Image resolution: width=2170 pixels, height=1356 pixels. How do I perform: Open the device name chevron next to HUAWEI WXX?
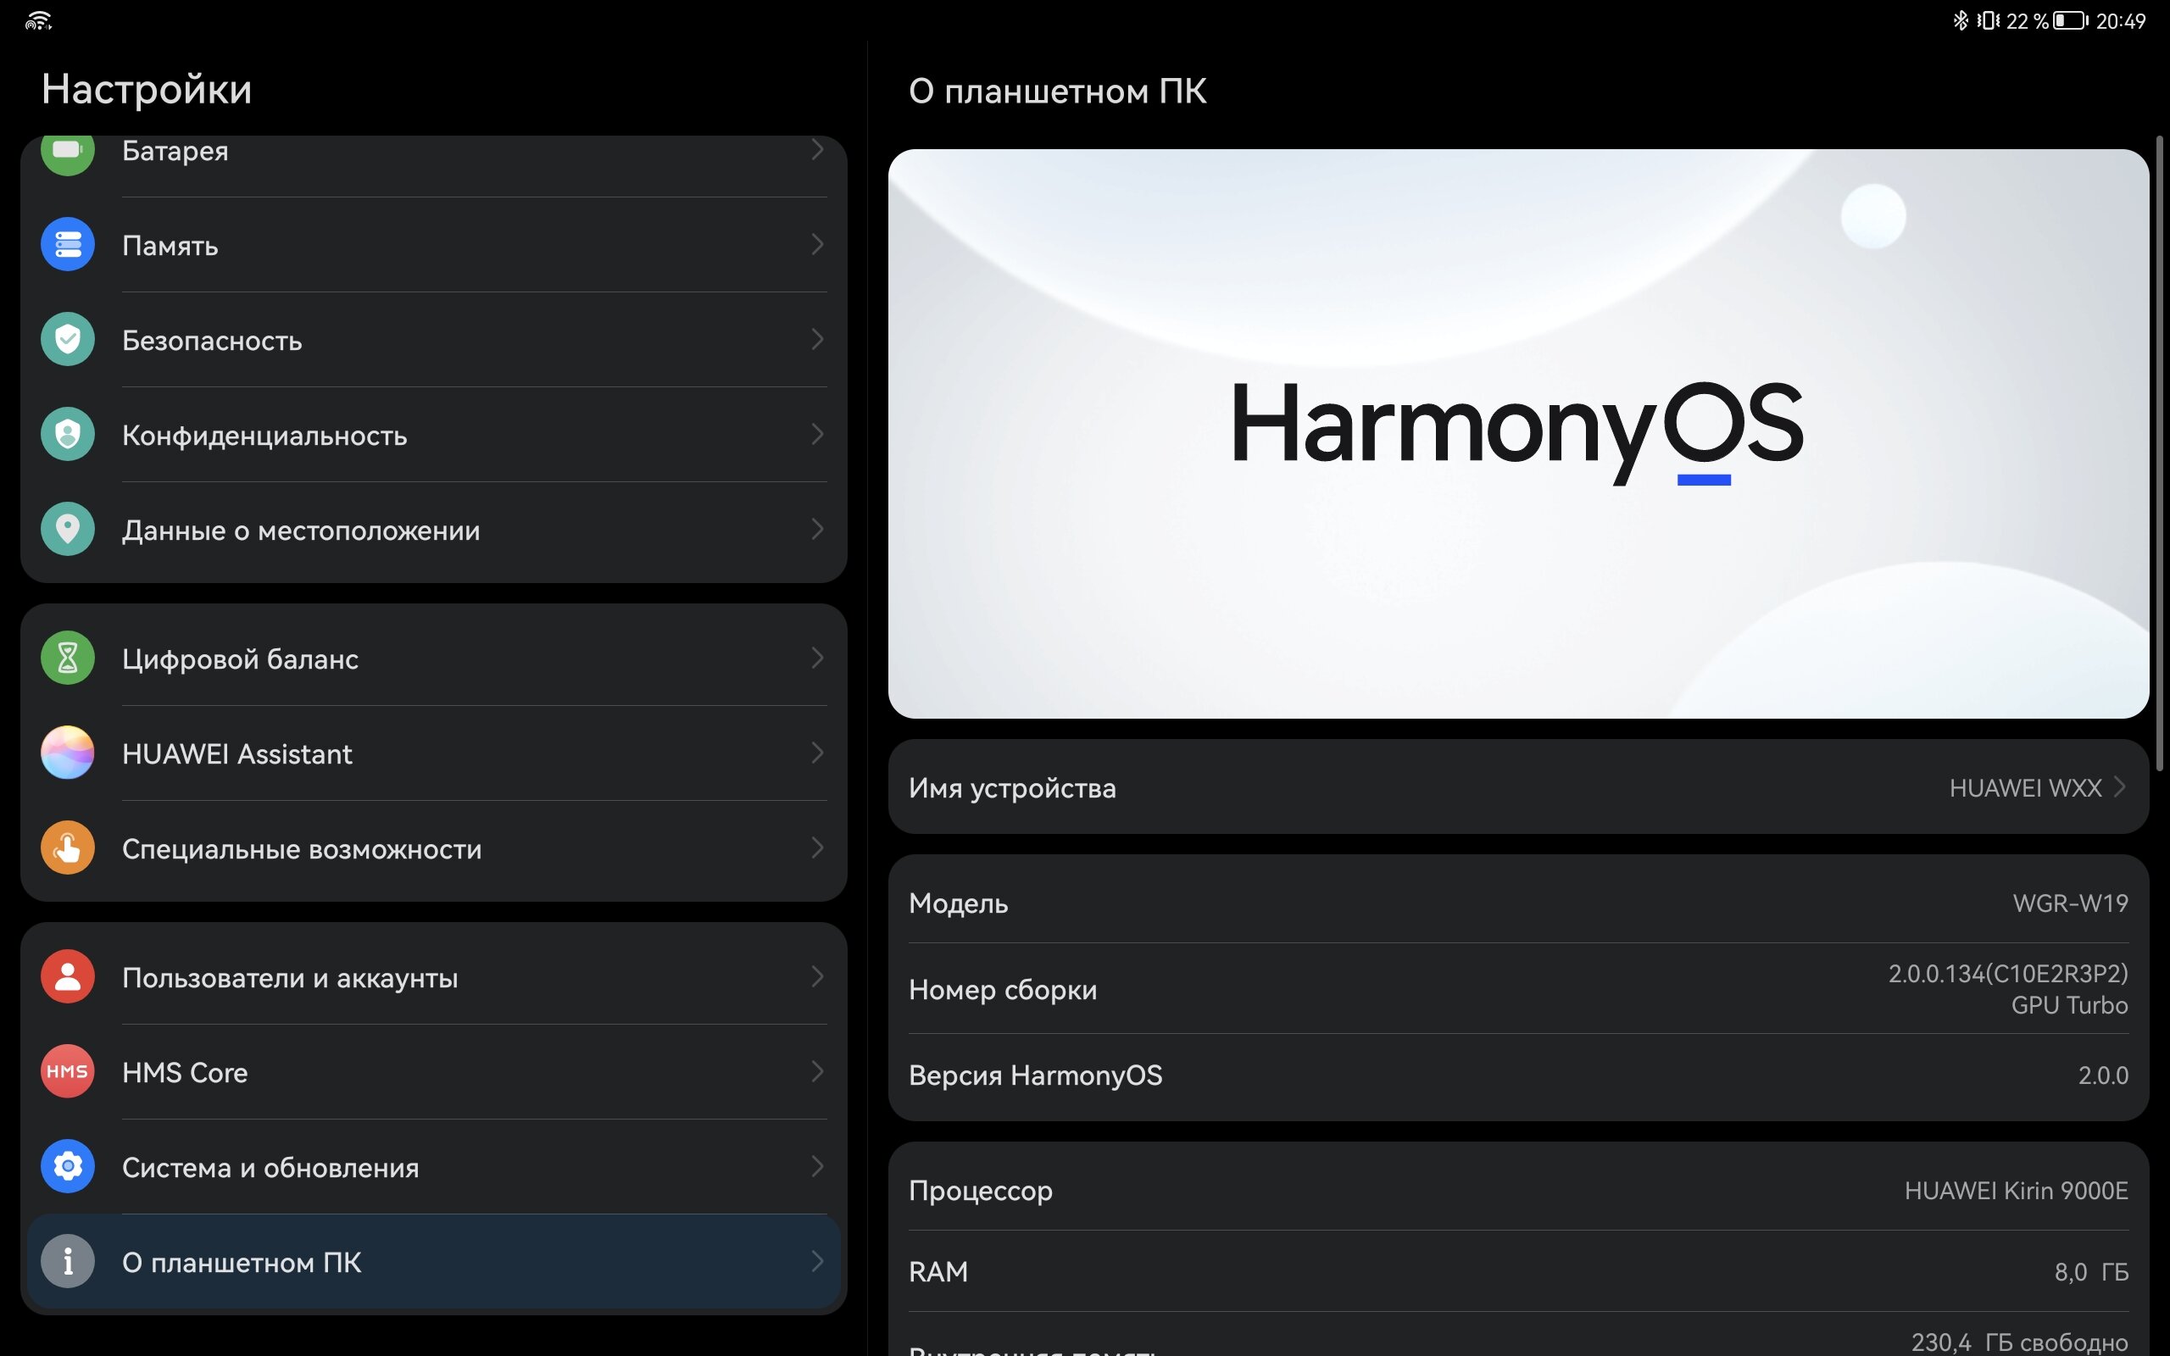[x=2120, y=786]
